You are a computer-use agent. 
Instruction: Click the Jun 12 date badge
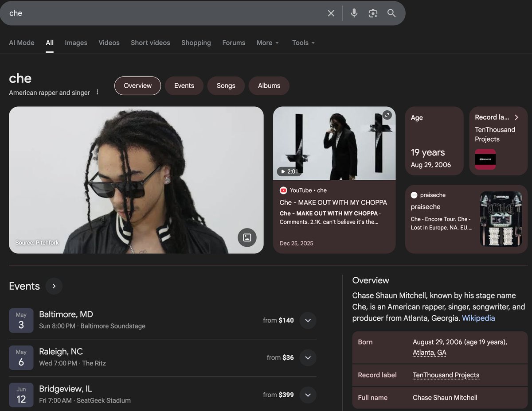(21, 395)
